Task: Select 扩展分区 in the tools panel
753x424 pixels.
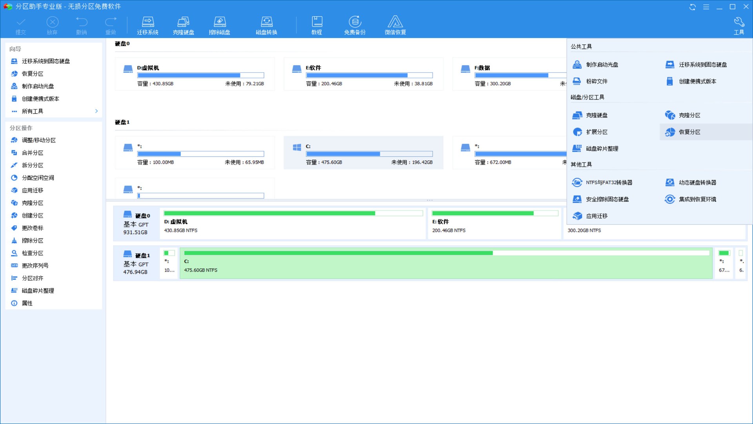Action: pos(590,132)
